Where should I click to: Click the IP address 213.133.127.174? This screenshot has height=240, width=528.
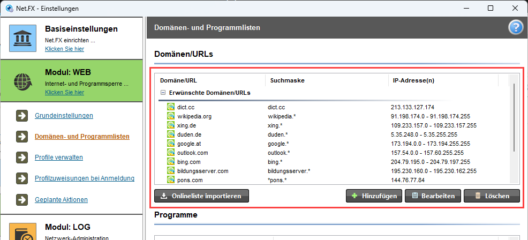click(412, 107)
